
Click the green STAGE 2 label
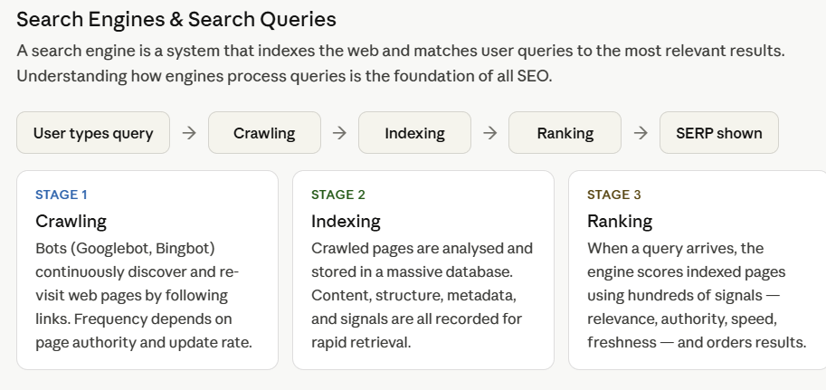tap(338, 195)
